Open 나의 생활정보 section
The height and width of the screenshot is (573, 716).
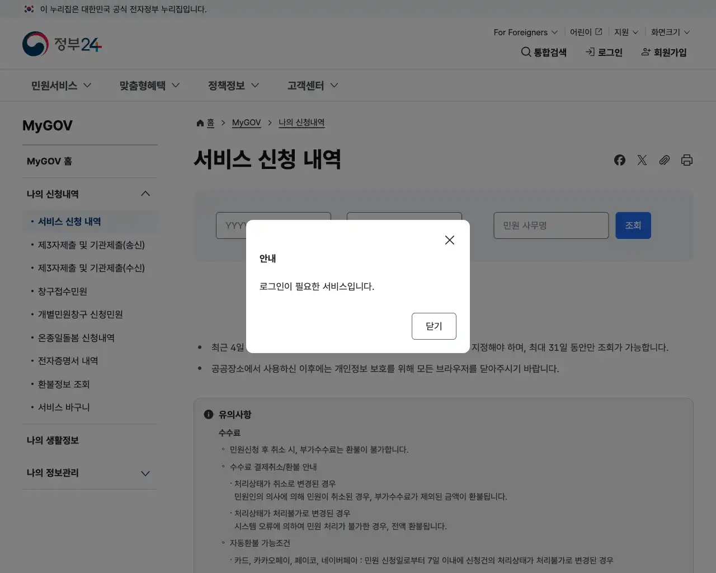tap(89, 440)
